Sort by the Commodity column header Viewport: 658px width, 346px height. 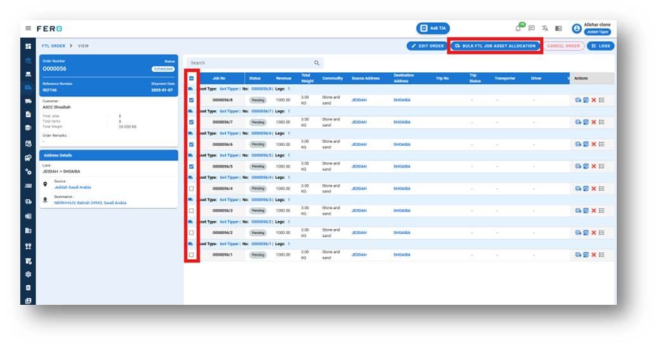[332, 79]
